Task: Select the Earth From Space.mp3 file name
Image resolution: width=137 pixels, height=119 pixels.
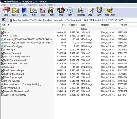Action: pyautogui.click(x=15, y=60)
